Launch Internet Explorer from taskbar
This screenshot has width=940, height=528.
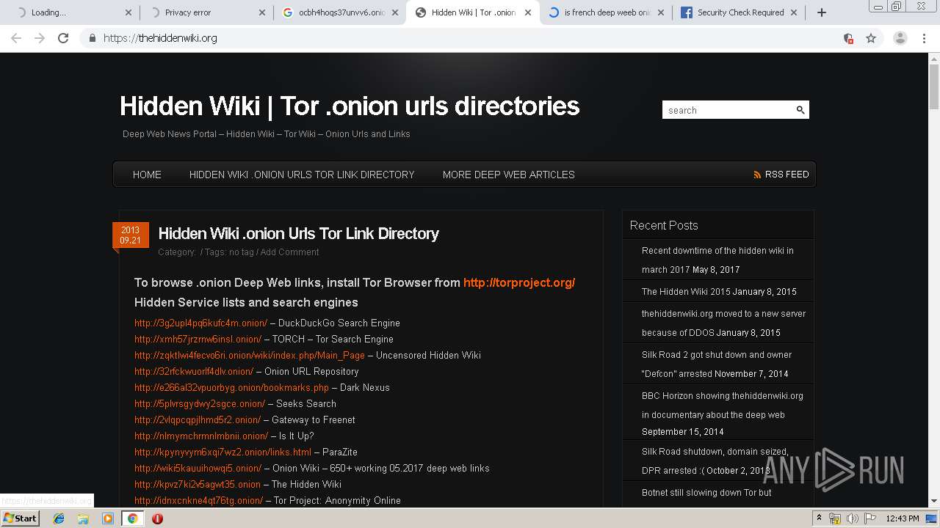click(x=59, y=518)
